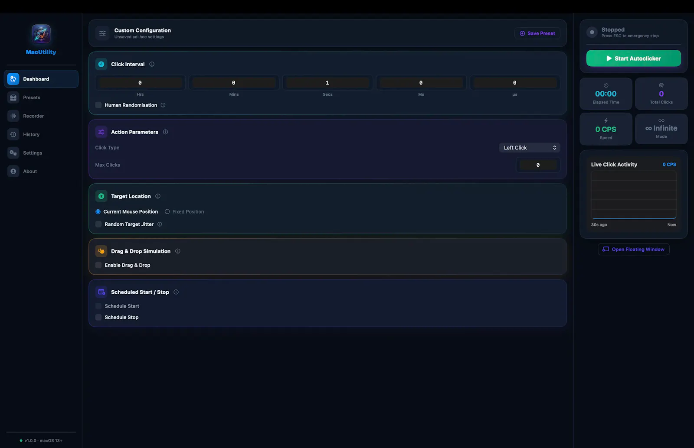Focus the Secs interval field
This screenshot has height=448, width=694.
point(327,83)
